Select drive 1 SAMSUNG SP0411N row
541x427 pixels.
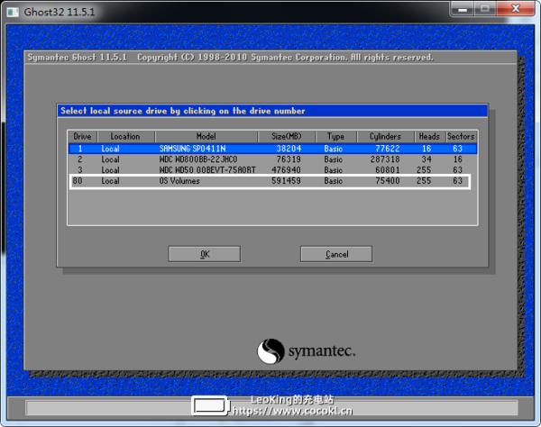(x=272, y=149)
